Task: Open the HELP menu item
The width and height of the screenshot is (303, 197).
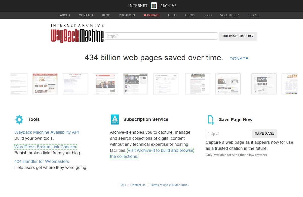Action: pos(172,15)
